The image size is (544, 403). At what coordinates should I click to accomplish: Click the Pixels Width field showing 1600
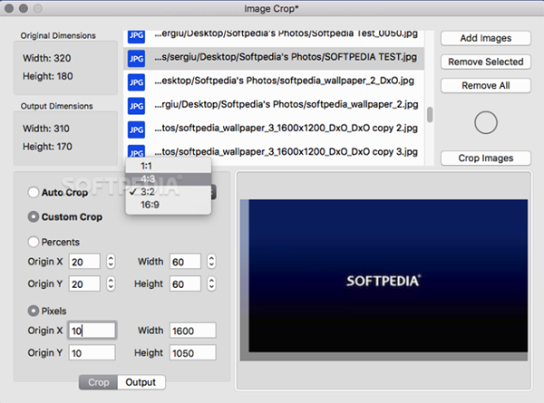[193, 331]
